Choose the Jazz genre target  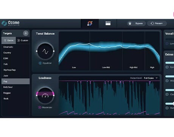tap(16, 75)
